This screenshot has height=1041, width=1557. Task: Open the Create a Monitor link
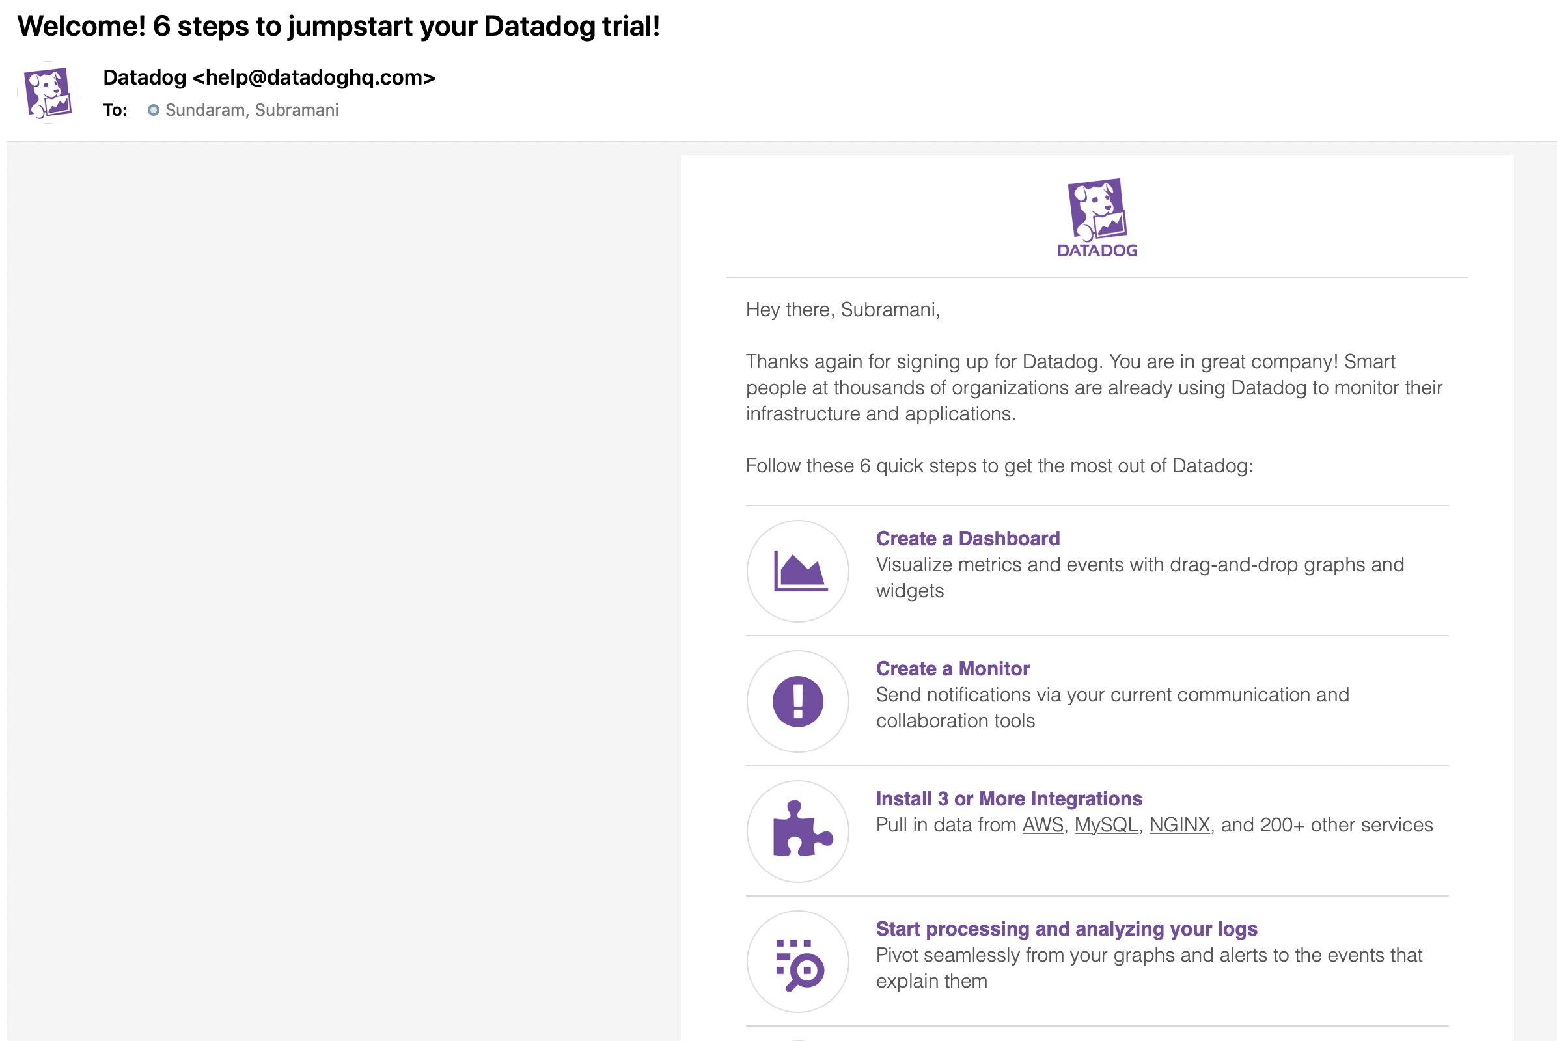(952, 669)
